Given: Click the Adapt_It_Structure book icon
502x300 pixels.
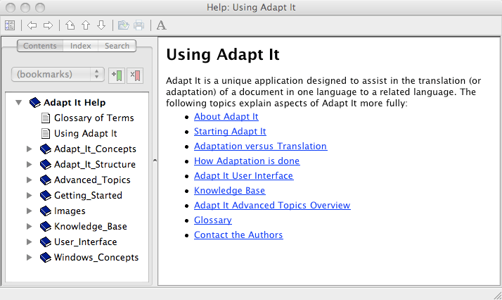Looking at the screenshot, I should tap(46, 164).
